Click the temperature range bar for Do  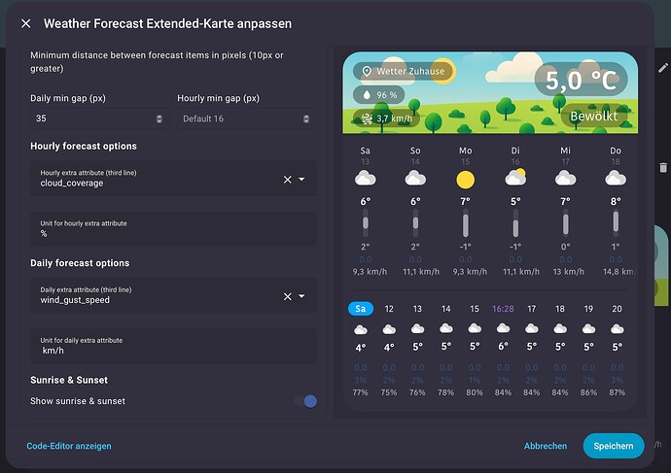click(616, 223)
